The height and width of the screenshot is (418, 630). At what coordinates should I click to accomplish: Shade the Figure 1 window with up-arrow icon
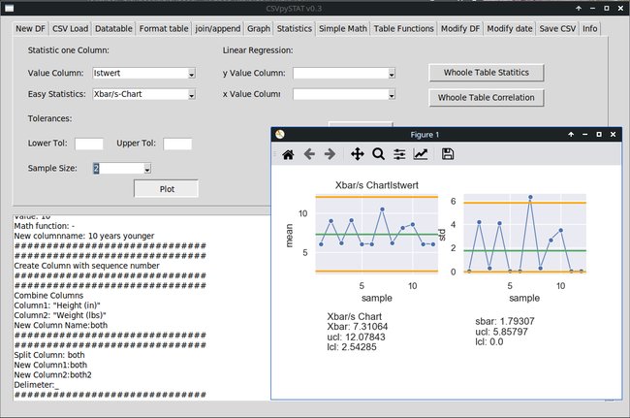[x=571, y=134]
